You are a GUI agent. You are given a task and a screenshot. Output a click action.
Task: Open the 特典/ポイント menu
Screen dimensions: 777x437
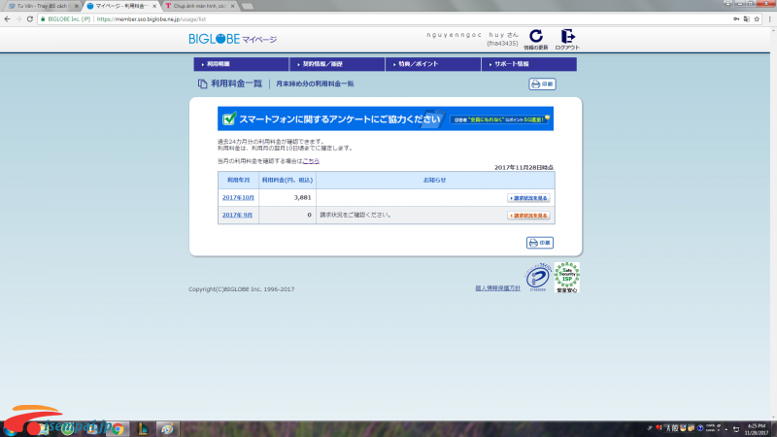(x=433, y=64)
